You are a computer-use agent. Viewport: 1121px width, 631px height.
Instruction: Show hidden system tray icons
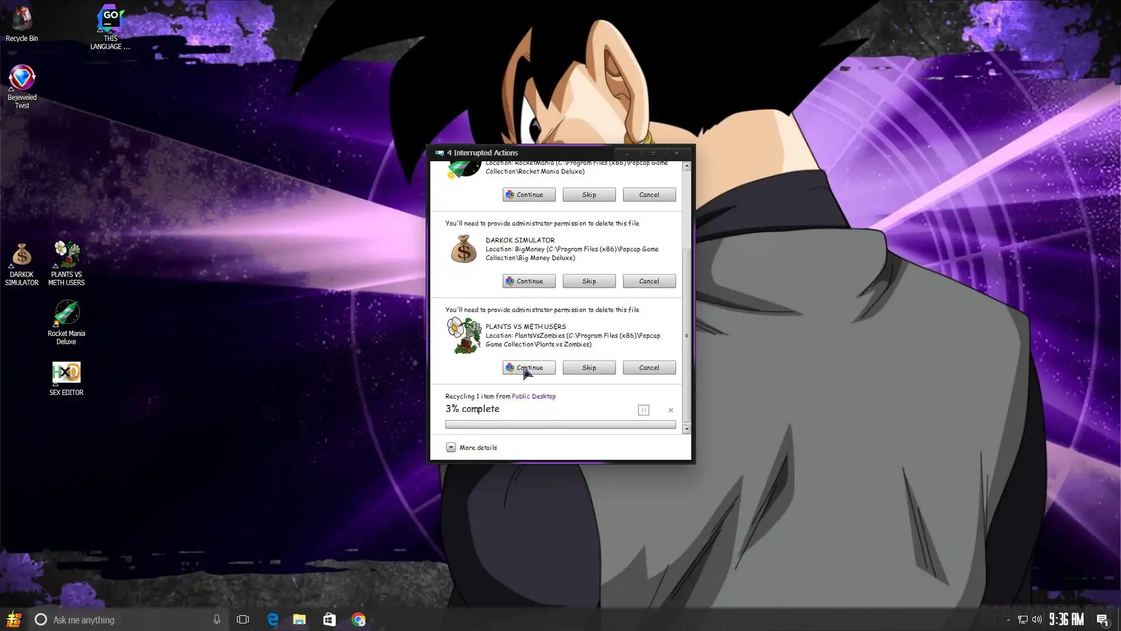pos(1008,620)
